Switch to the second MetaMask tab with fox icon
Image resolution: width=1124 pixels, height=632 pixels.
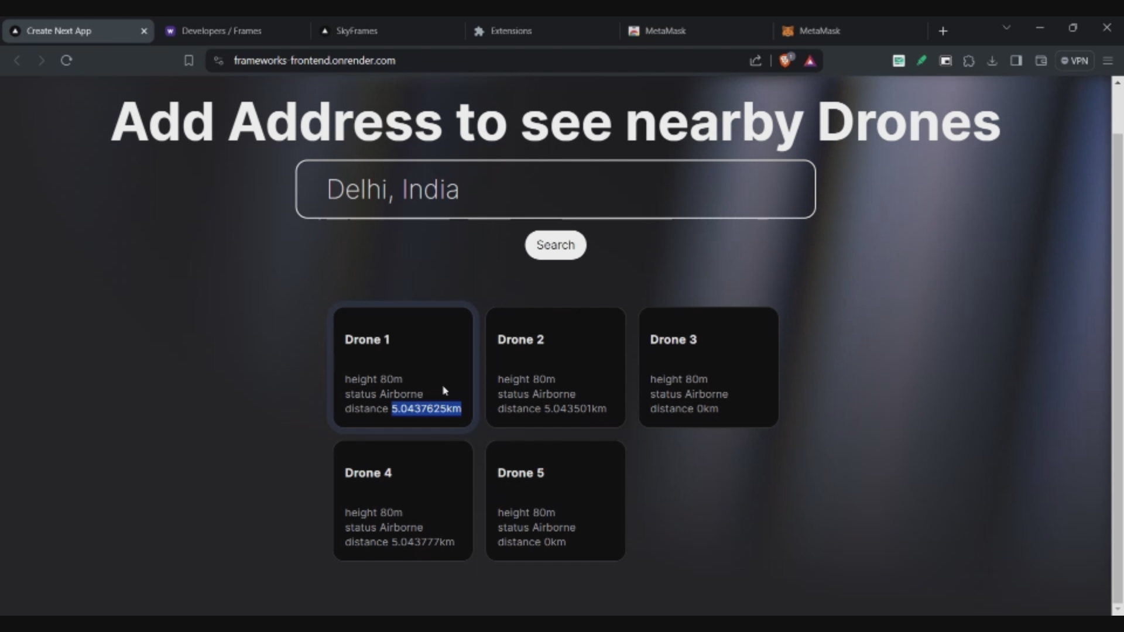(x=851, y=31)
